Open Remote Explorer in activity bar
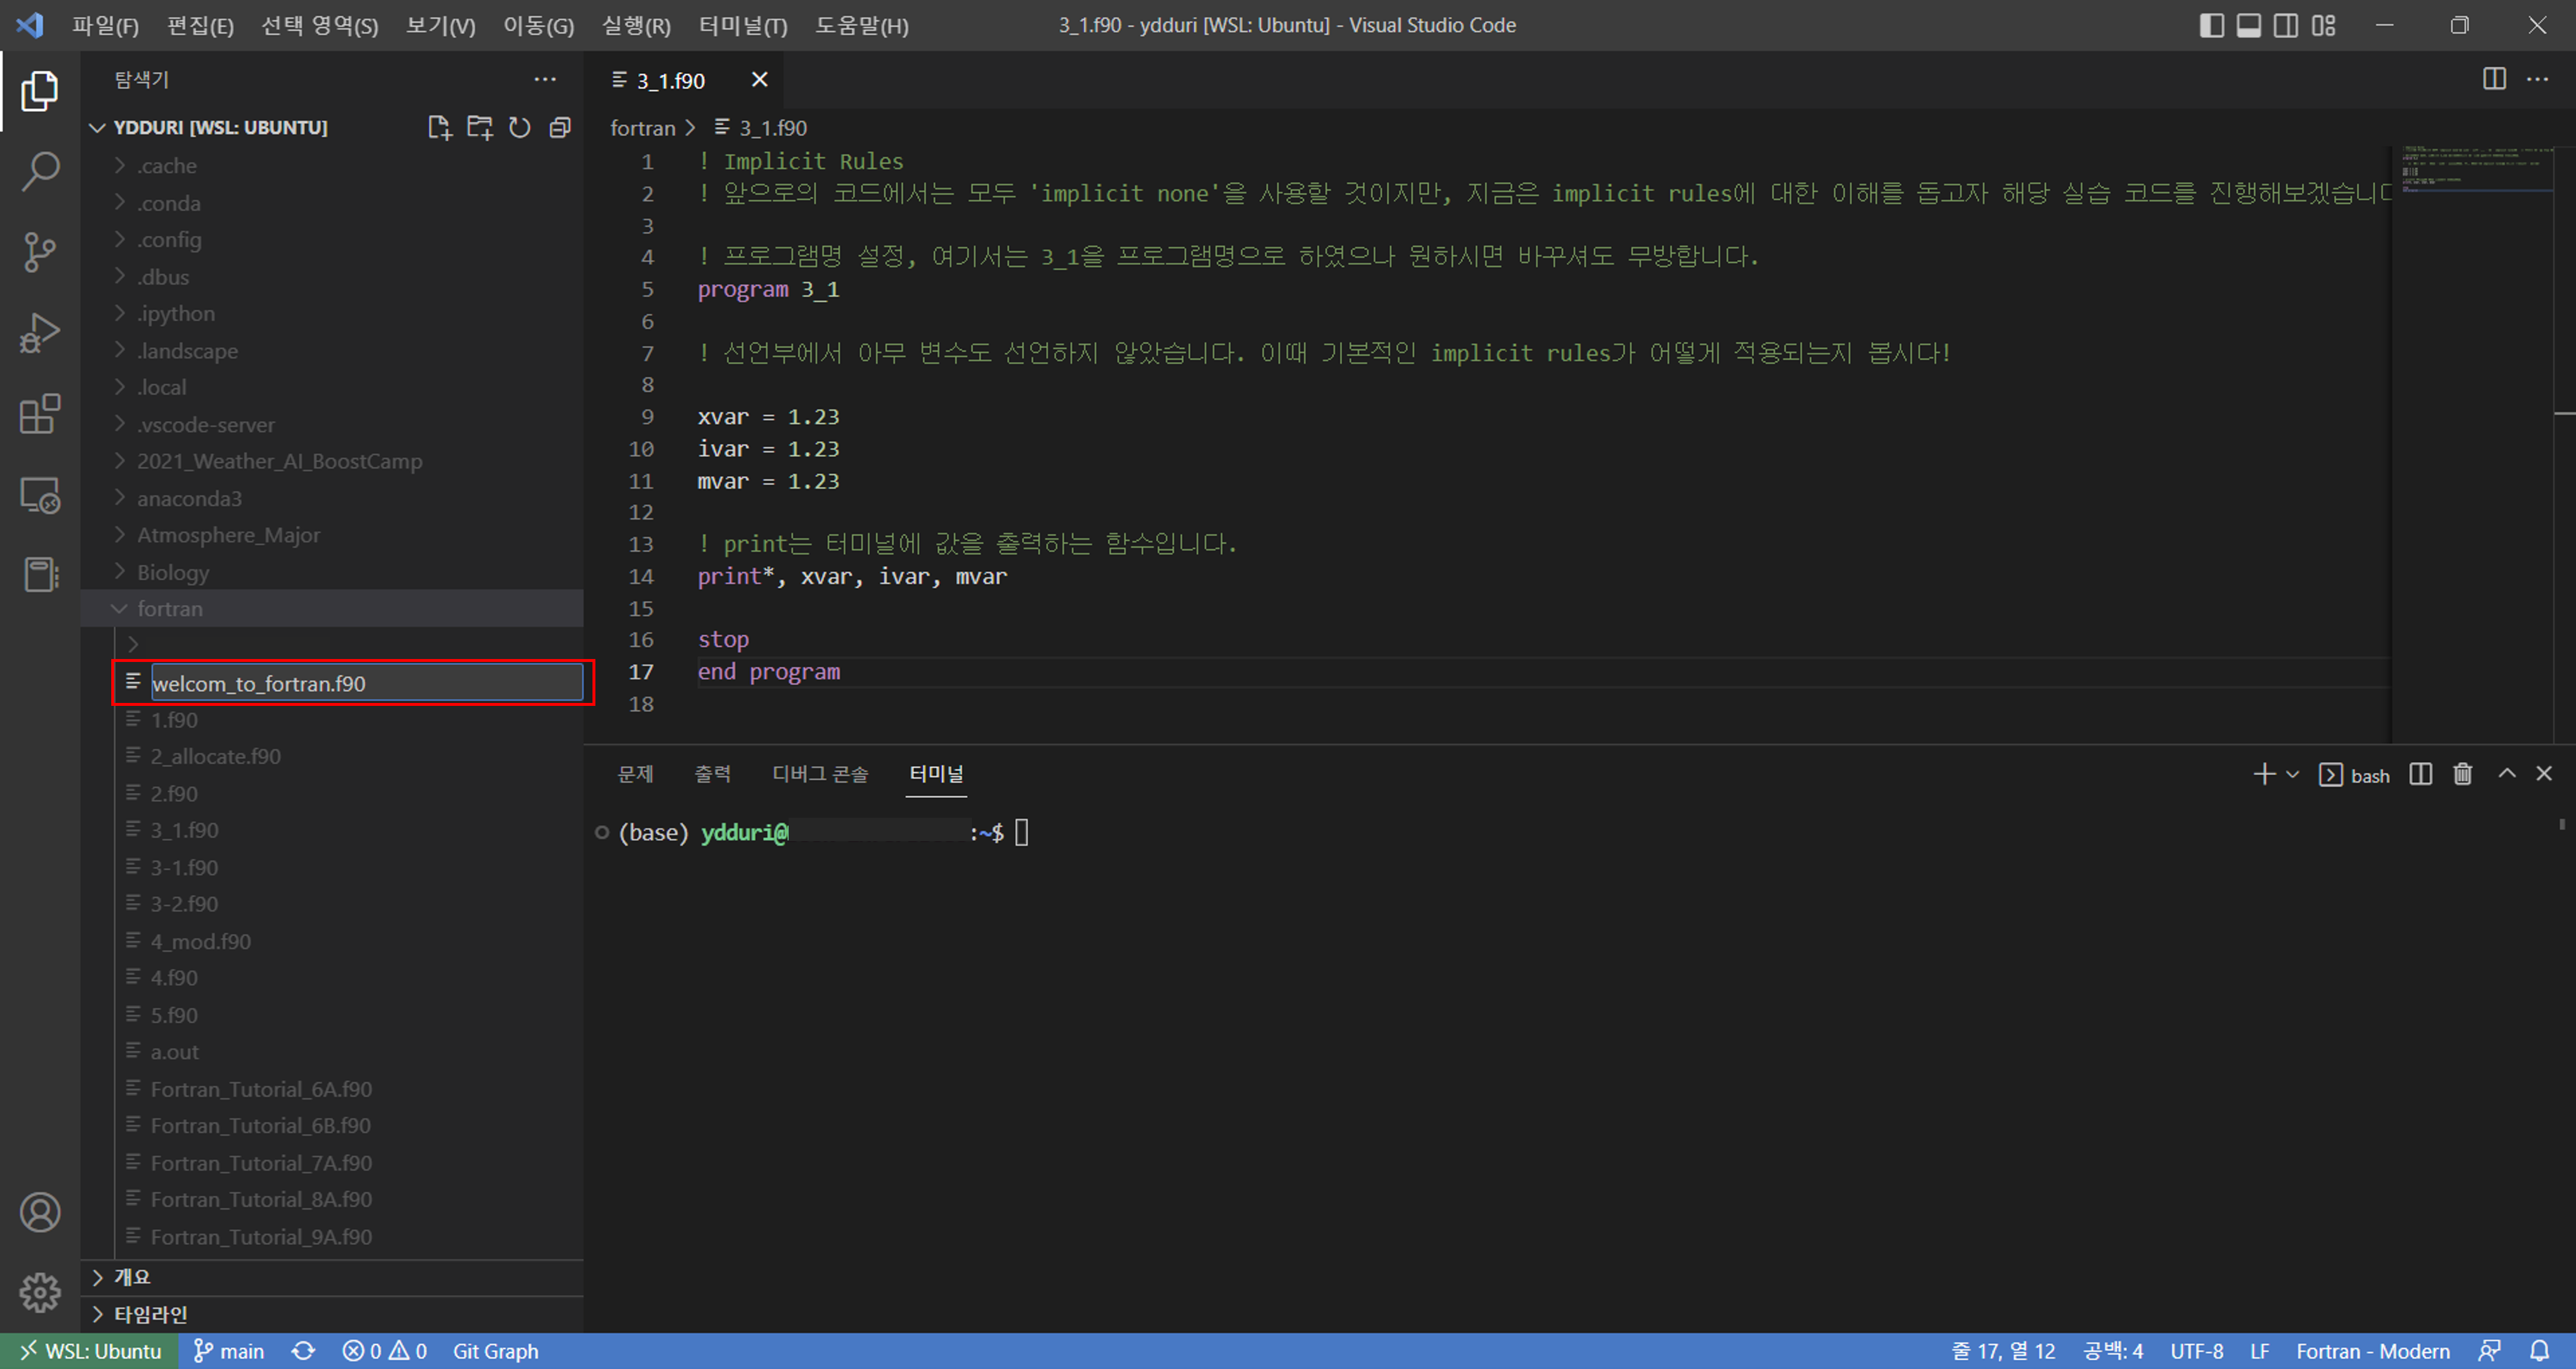 40,496
